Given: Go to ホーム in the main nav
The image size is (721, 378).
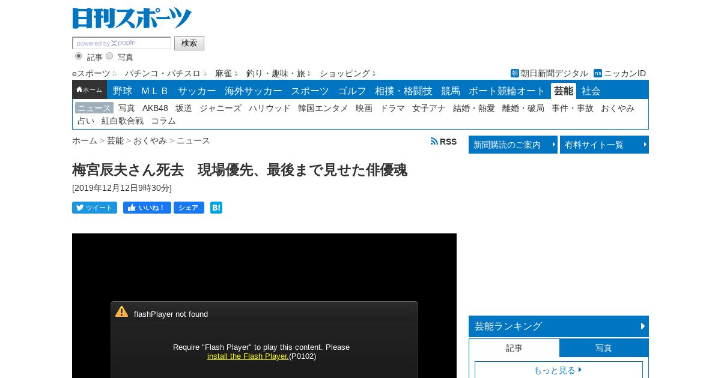Looking at the screenshot, I should click(x=90, y=89).
